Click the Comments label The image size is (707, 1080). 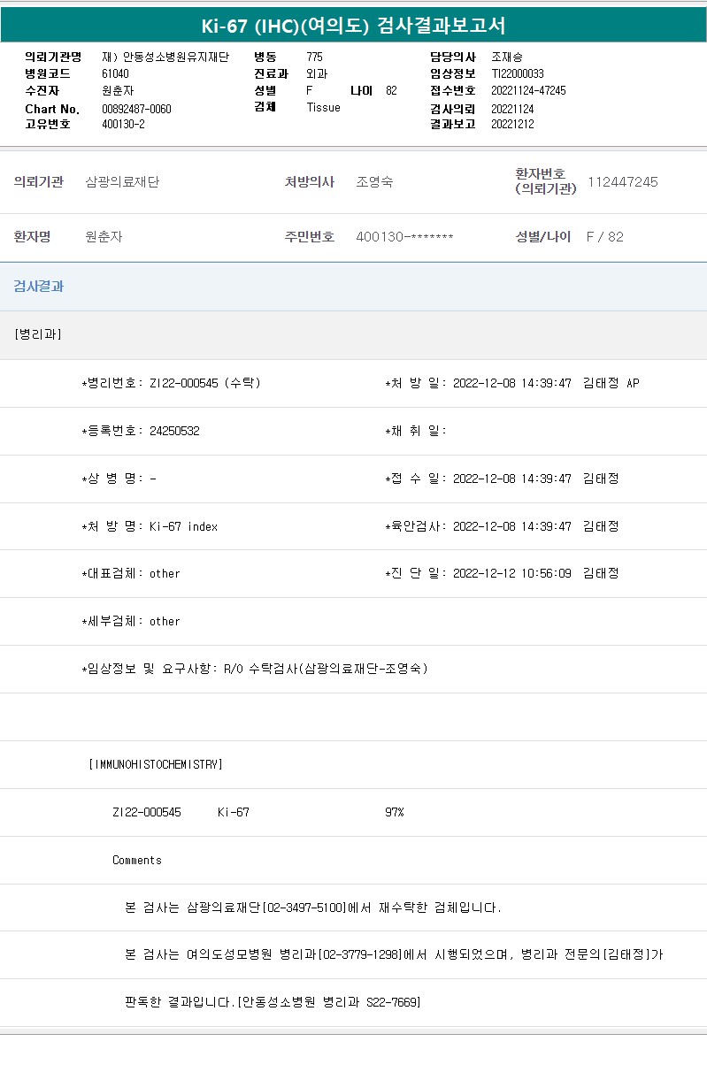click(x=137, y=860)
